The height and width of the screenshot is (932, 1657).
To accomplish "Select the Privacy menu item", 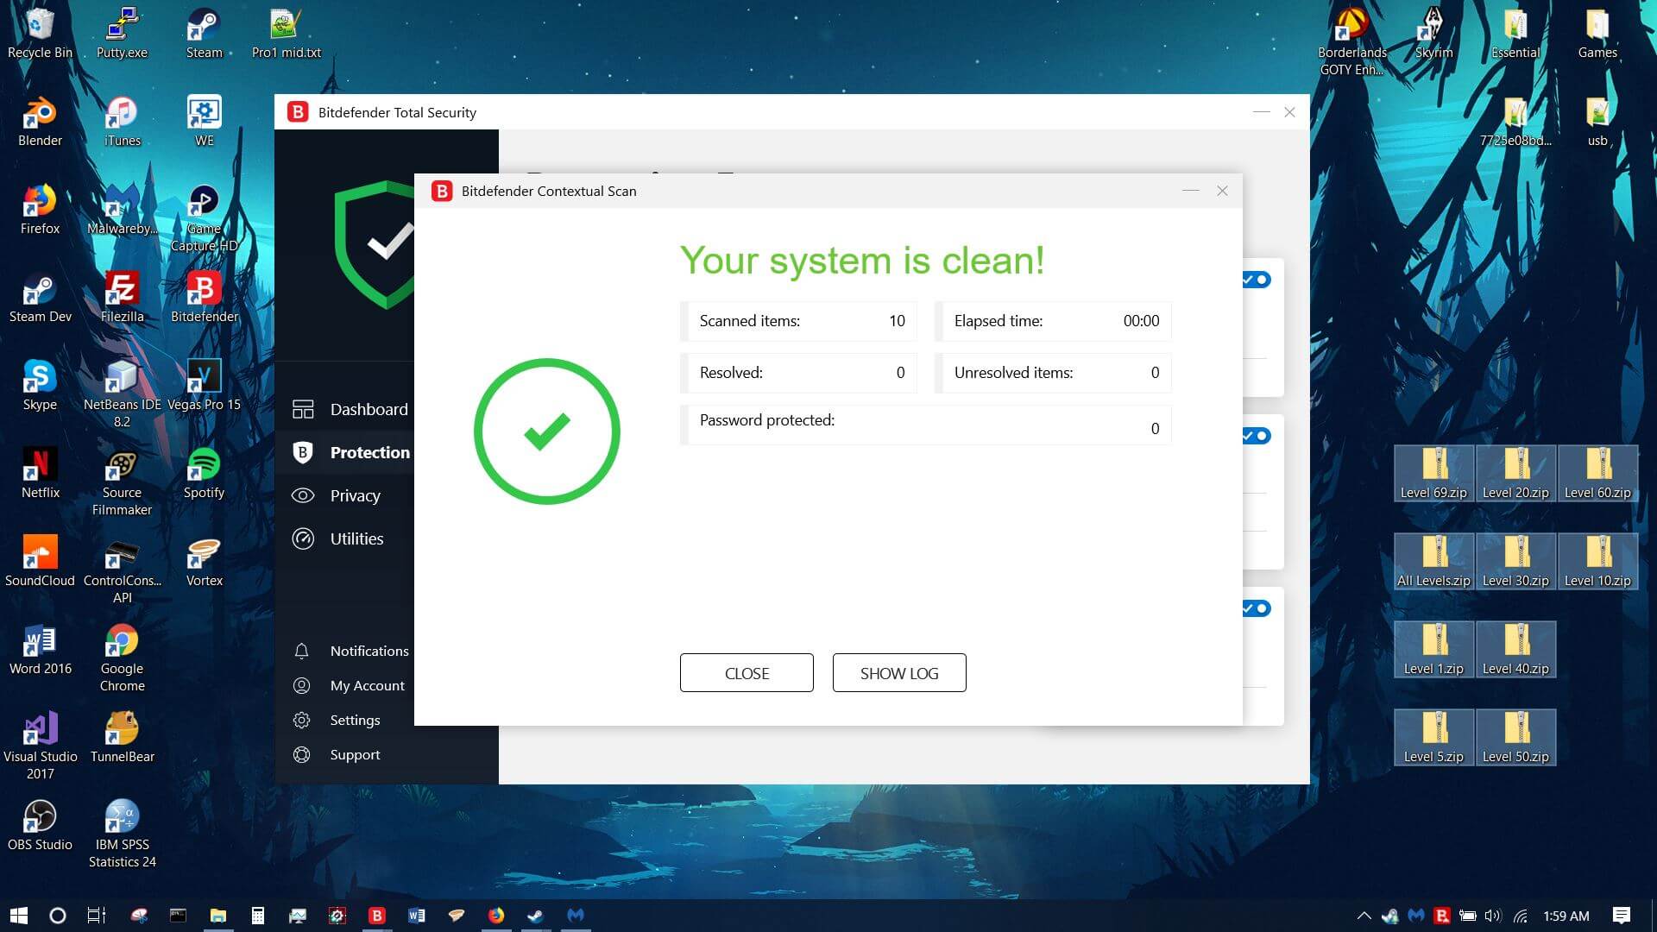I will coord(355,495).
